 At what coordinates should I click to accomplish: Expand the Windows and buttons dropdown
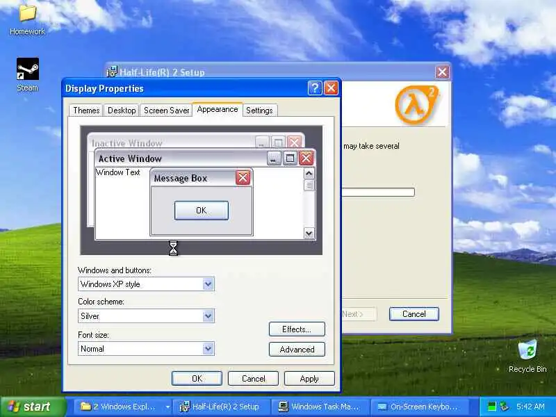pos(208,284)
